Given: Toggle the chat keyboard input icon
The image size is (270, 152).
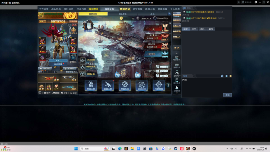Looking at the screenshot, I should pyautogui.click(x=185, y=76).
